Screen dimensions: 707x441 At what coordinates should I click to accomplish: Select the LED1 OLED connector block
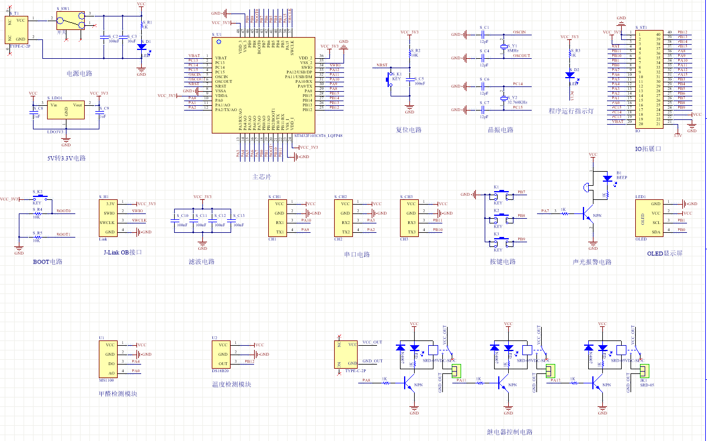point(649,218)
